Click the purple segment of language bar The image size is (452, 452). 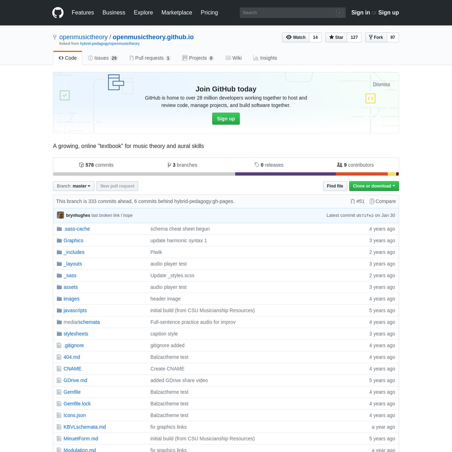click(x=285, y=174)
